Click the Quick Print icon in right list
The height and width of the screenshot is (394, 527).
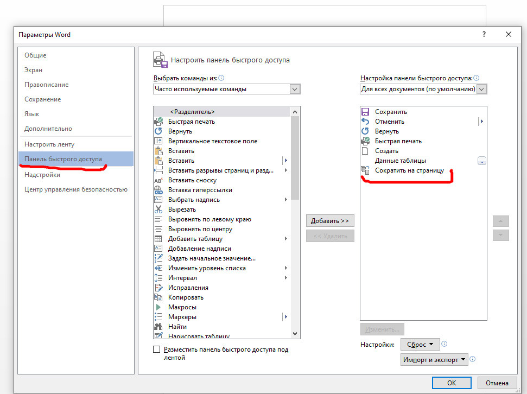coord(365,141)
